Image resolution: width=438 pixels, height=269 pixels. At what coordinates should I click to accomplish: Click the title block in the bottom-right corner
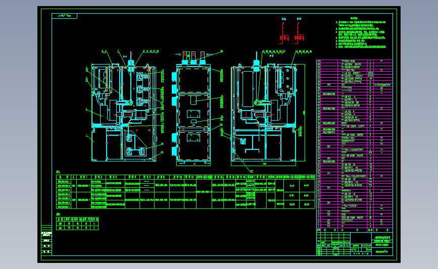[355, 244]
